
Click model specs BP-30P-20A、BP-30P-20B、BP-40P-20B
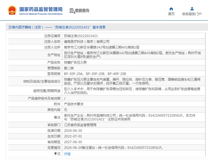(x=95, y=74)
